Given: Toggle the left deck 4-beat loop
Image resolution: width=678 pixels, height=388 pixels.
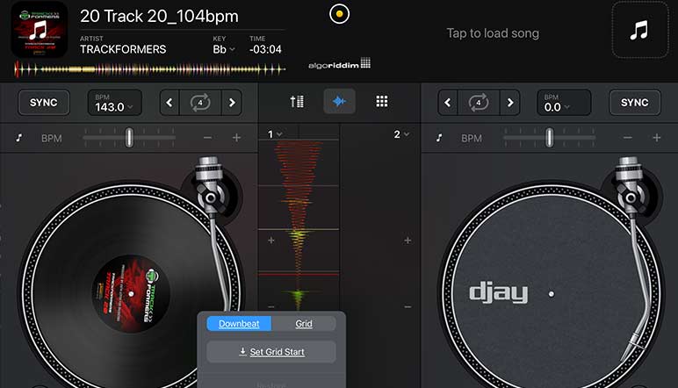Looking at the screenshot, I should [x=200, y=103].
